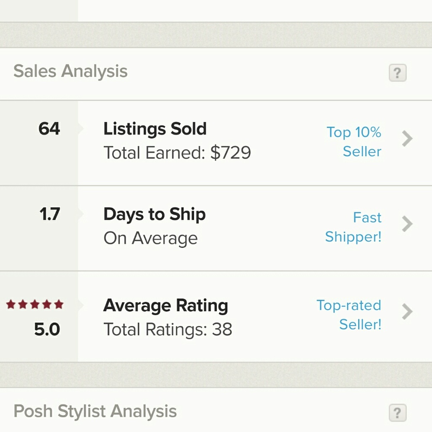Open the Top 10% Seller link
Image resolution: width=432 pixels, height=432 pixels.
point(354,141)
